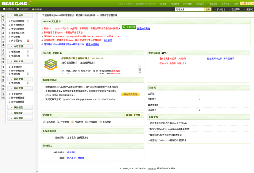254x173 pixels.
Task: Click the add icon beside 普通文章
Action: pos(28,52)
